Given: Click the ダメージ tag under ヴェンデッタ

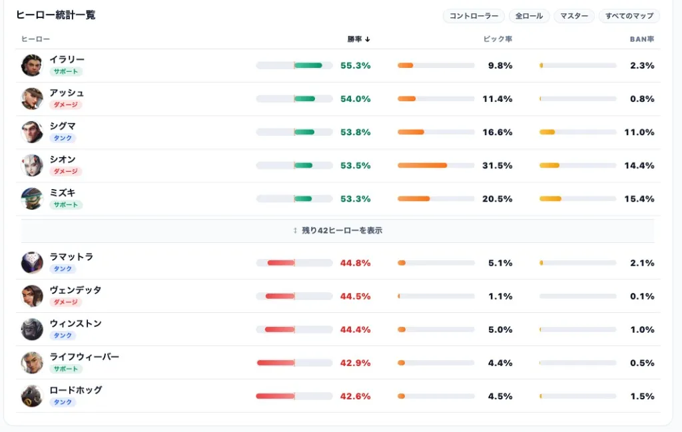Looking at the screenshot, I should [66, 302].
